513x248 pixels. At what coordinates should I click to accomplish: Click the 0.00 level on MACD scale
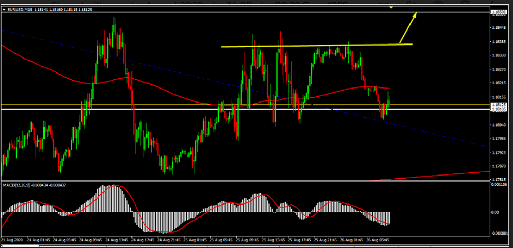click(x=496, y=212)
